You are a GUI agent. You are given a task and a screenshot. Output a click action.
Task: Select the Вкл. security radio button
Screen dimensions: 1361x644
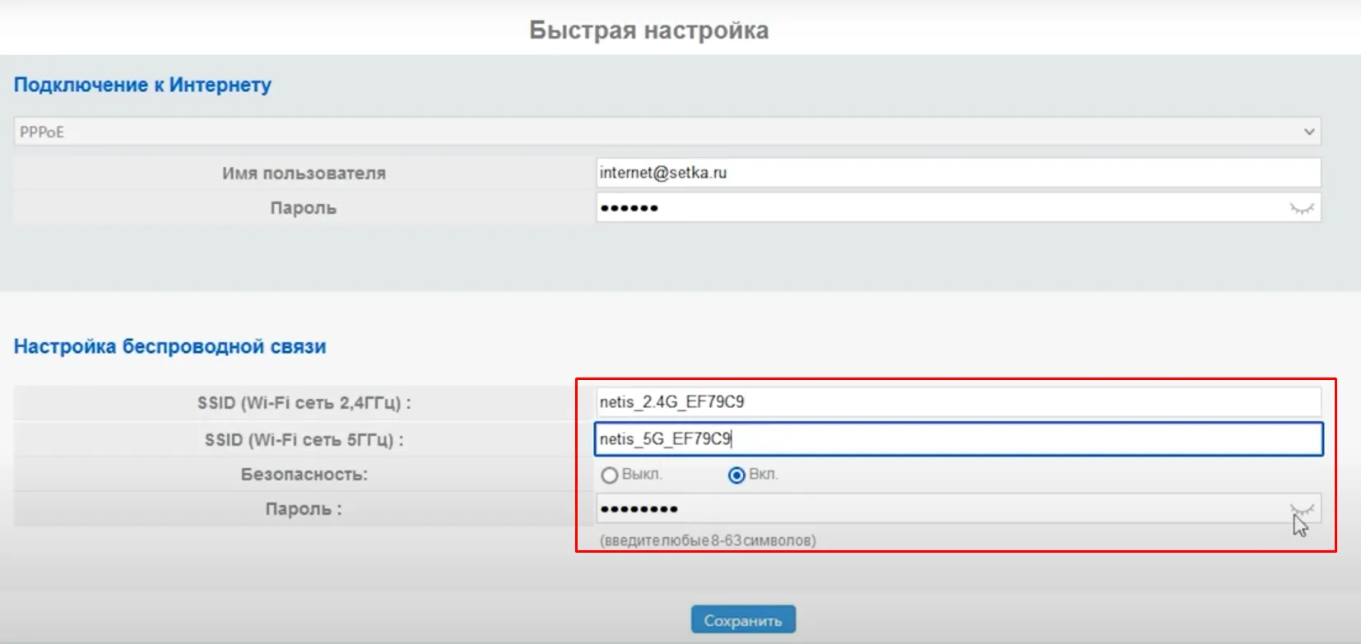[736, 475]
